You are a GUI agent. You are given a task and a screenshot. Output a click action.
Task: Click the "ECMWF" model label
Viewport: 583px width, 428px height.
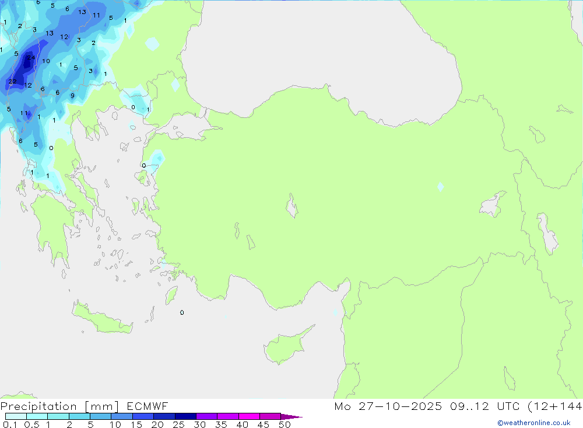click(147, 406)
